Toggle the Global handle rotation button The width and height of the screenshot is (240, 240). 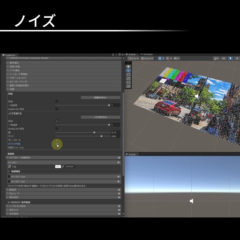click(x=147, y=59)
